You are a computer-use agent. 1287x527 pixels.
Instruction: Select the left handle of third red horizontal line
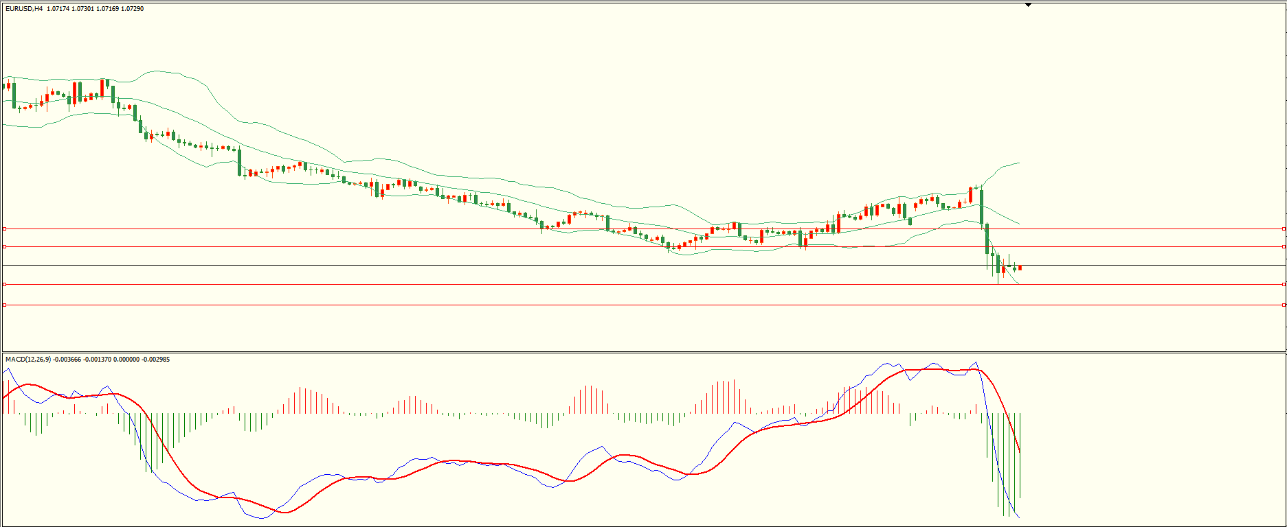[4, 284]
